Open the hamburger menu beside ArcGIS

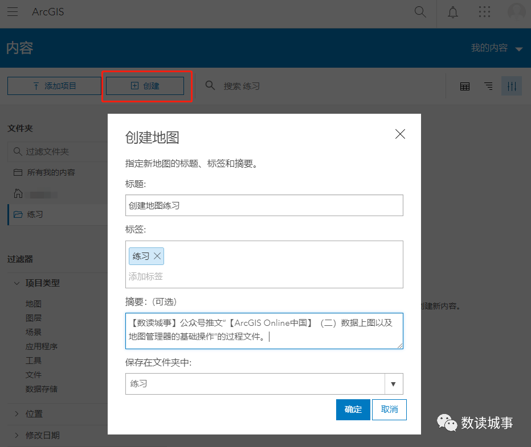13,12
